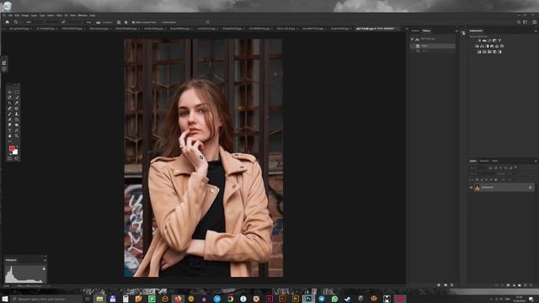Open the Adjustments panel menu
This screenshot has width=539, height=303.
point(536,31)
